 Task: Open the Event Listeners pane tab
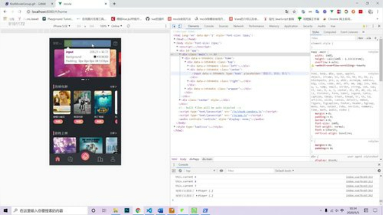349,32
